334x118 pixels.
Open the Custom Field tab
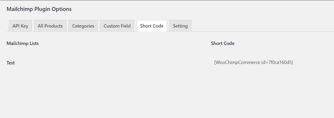(x=117, y=26)
